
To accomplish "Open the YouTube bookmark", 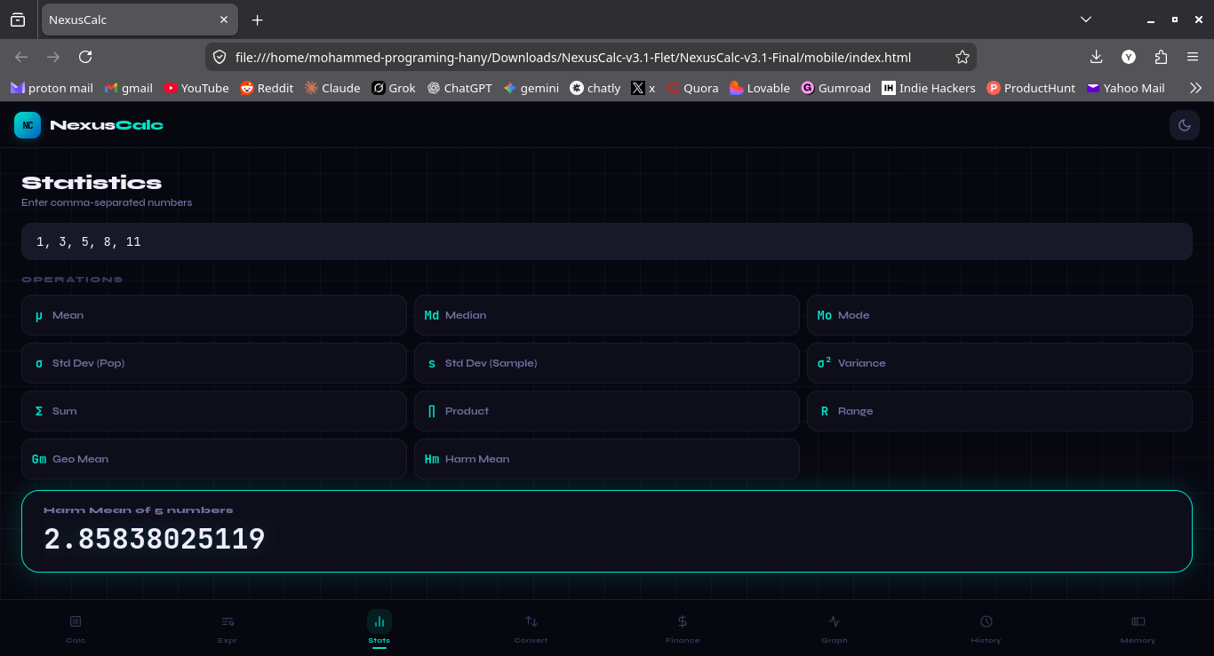I will click(196, 88).
